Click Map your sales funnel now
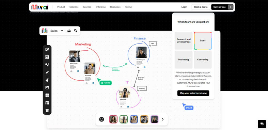 point(193,93)
